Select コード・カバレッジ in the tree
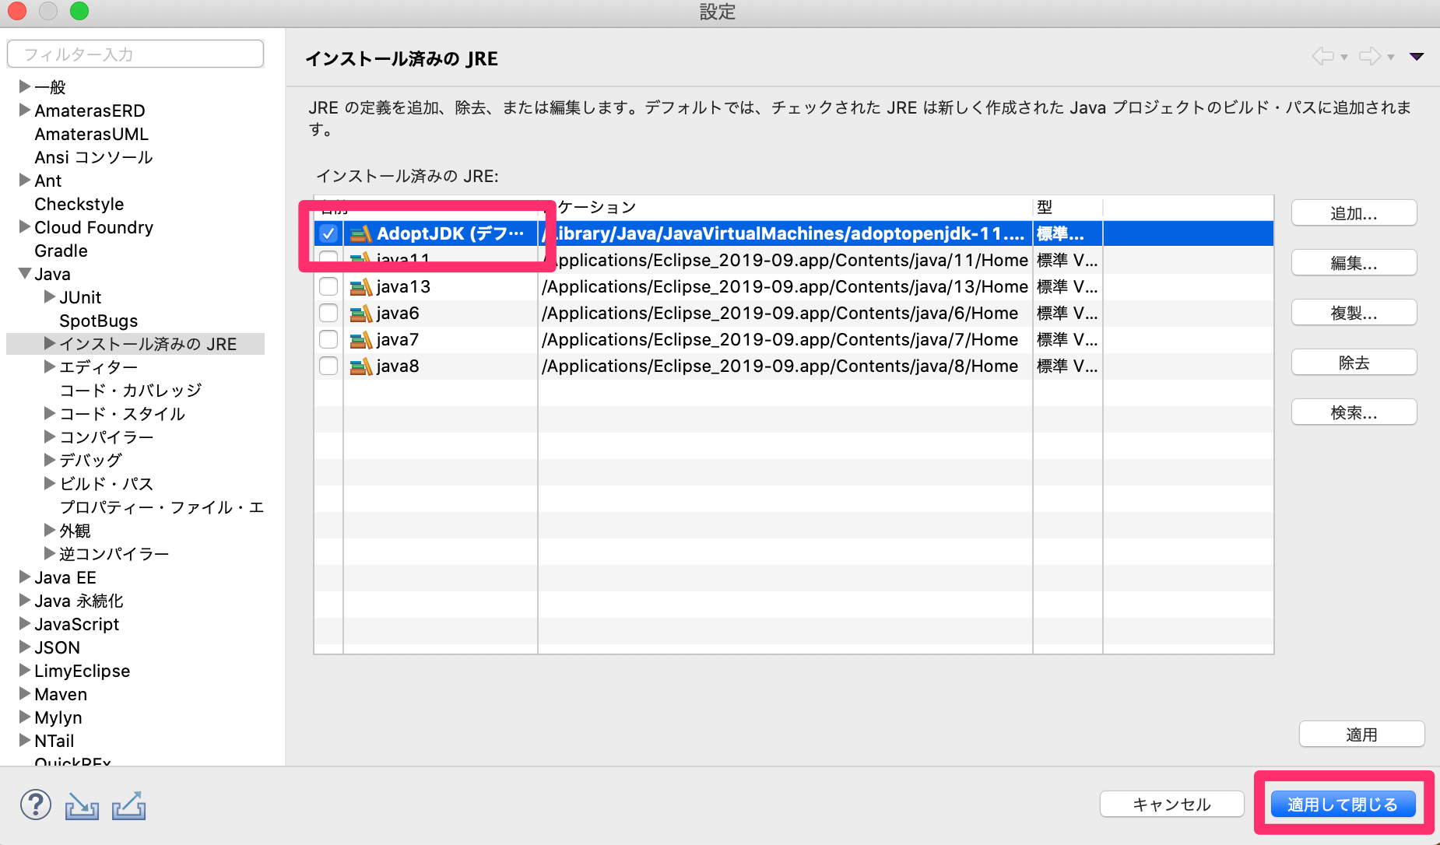 click(x=131, y=391)
